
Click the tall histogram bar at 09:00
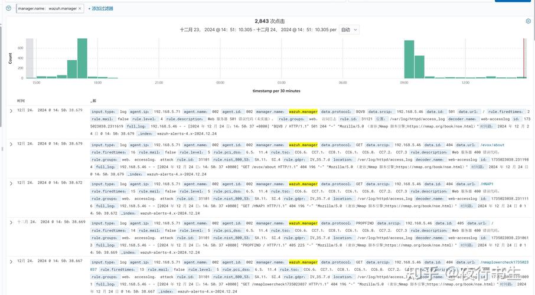coord(409,60)
